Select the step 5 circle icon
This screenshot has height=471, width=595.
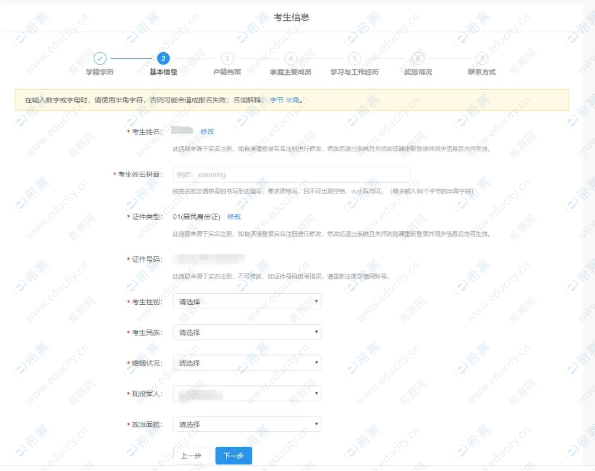pos(354,58)
